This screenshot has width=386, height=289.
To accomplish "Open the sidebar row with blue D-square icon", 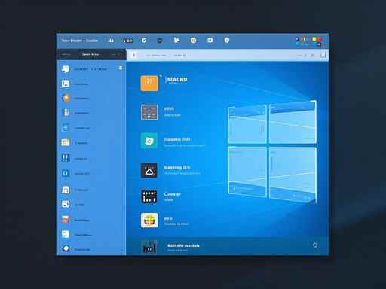I will pyautogui.click(x=91, y=173).
